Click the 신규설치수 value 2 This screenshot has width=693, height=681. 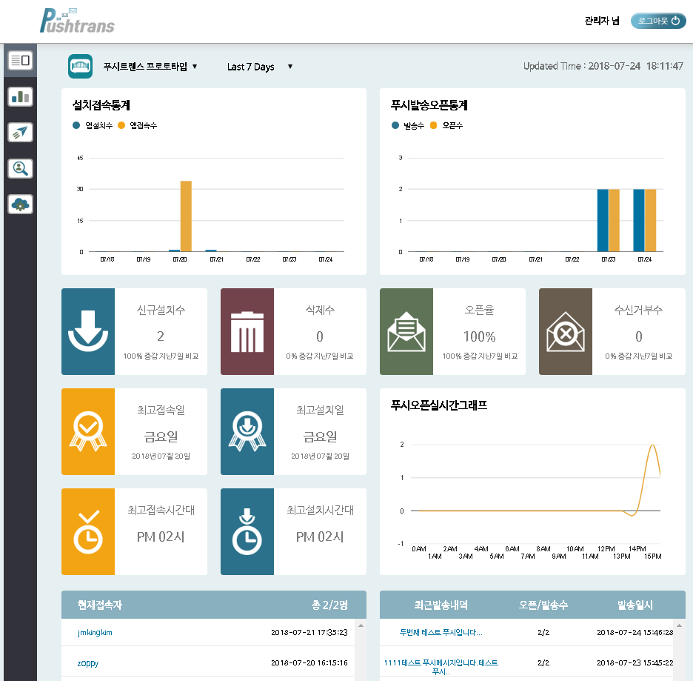(x=161, y=336)
